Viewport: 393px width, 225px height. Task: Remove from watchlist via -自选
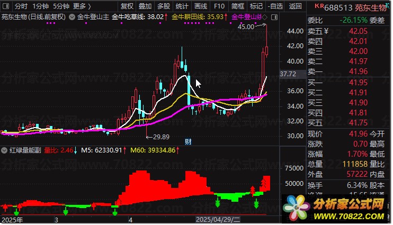coord(275,6)
